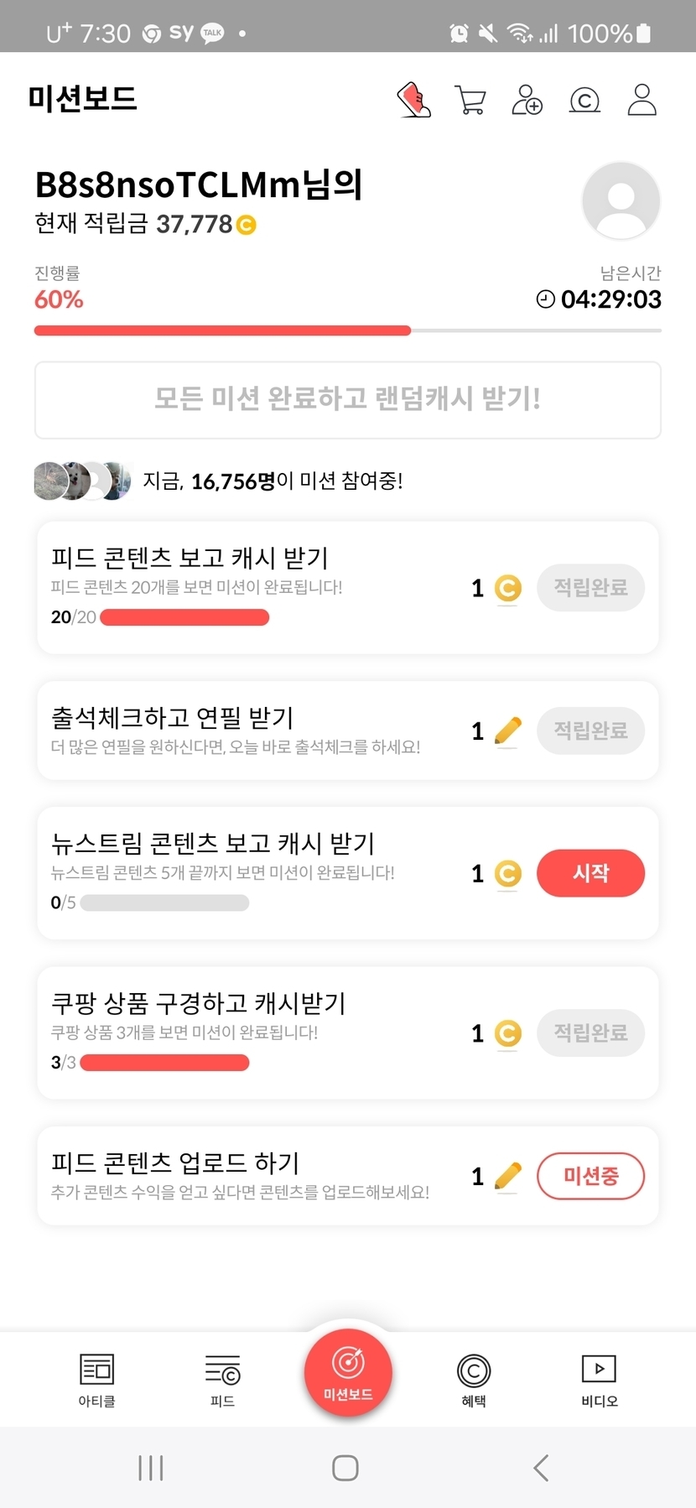696x1508 pixels.
Task: Tap the red sneaker icon in header
Action: click(413, 100)
